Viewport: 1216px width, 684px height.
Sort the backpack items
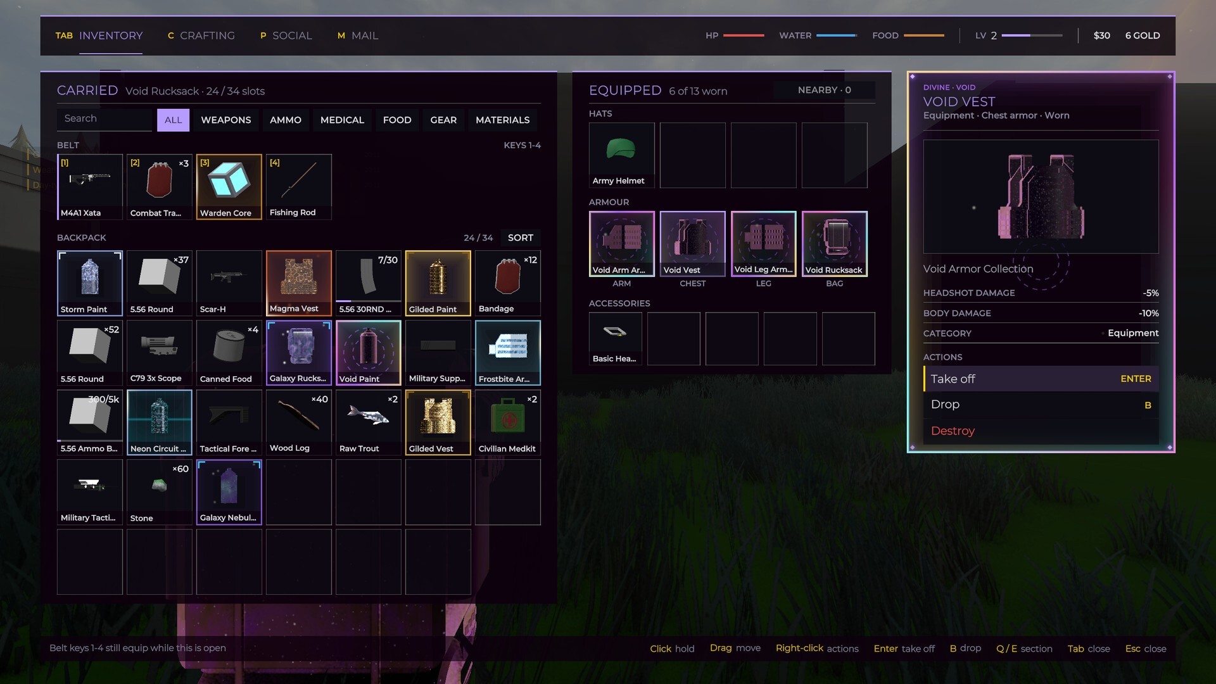click(x=521, y=237)
